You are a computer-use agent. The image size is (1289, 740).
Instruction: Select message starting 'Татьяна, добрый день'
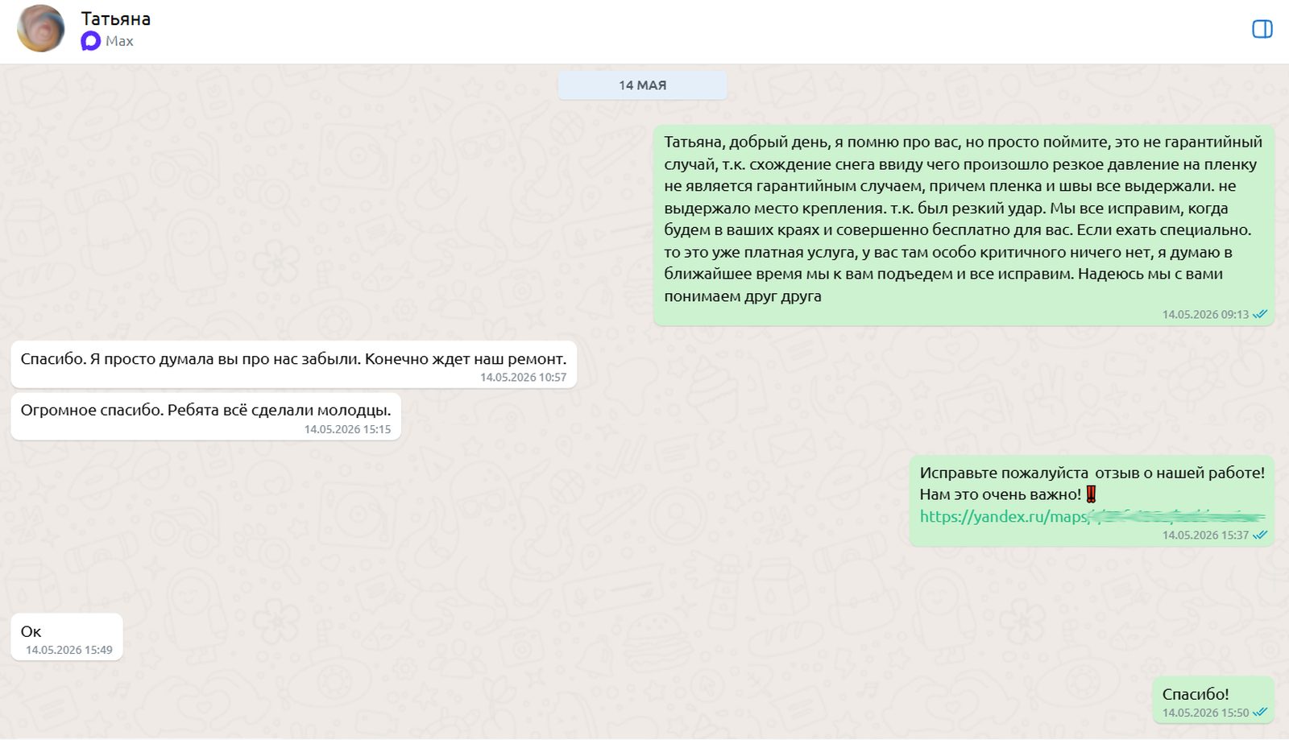(964, 225)
